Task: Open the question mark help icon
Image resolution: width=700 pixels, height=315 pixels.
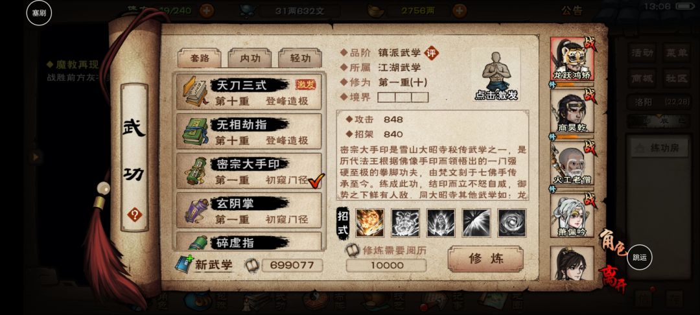Action: pyautogui.click(x=134, y=215)
